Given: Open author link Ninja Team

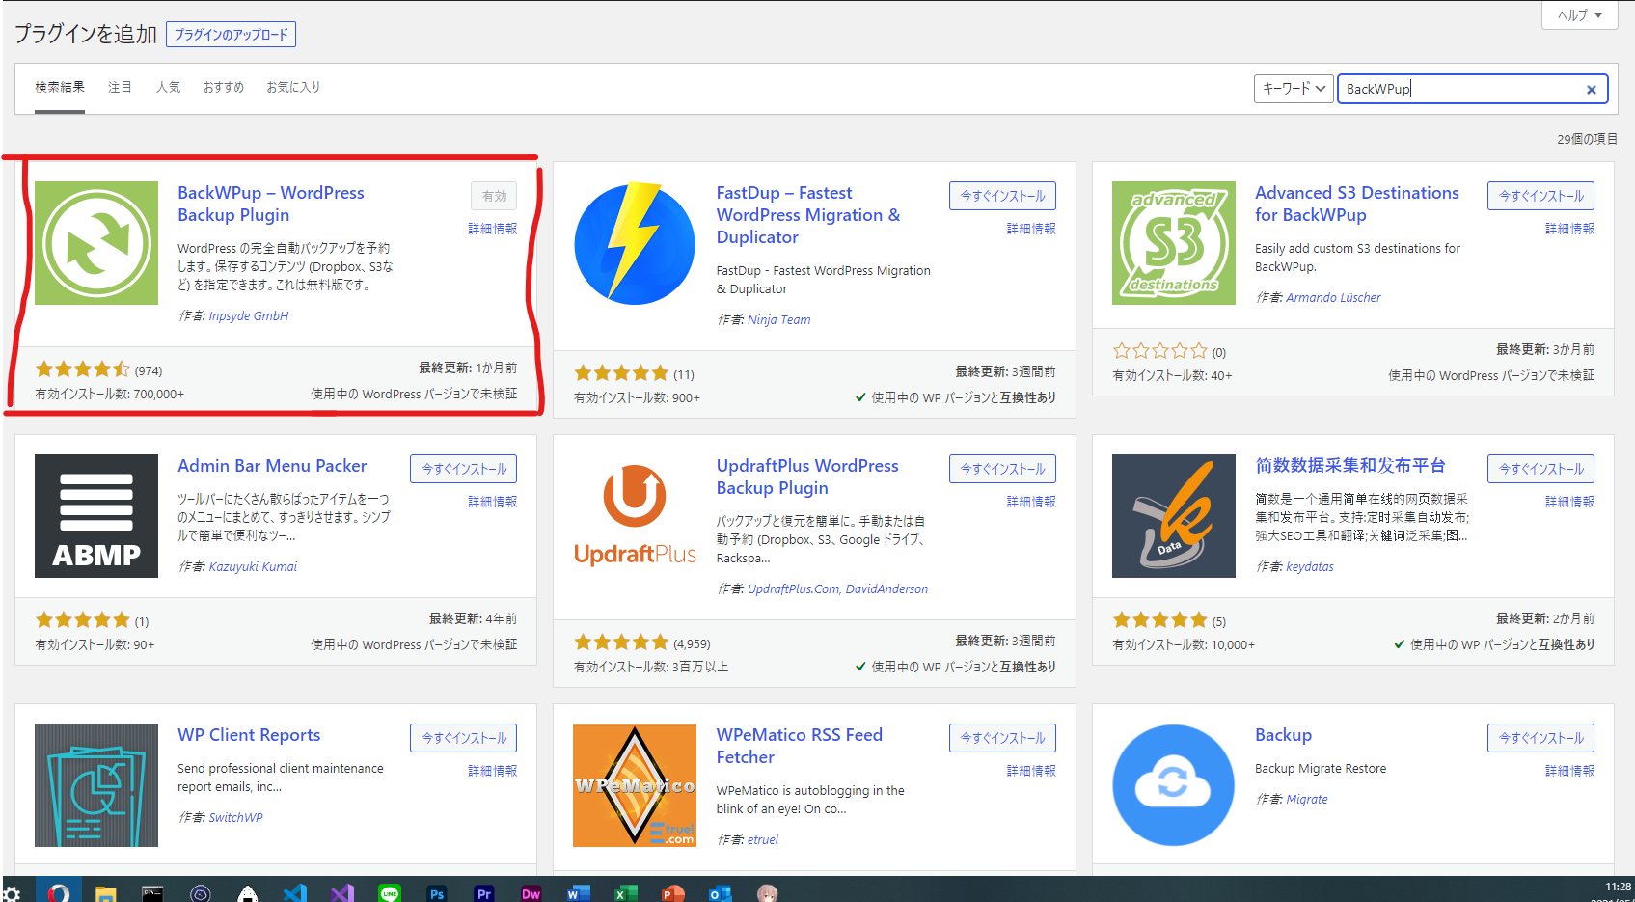Looking at the screenshot, I should (779, 320).
